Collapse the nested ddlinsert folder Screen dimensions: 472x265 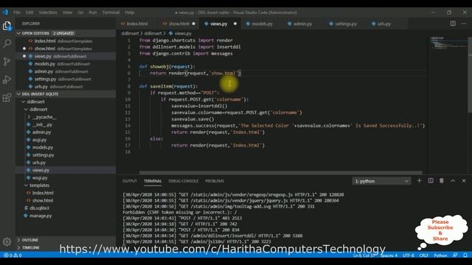coord(66,110)
